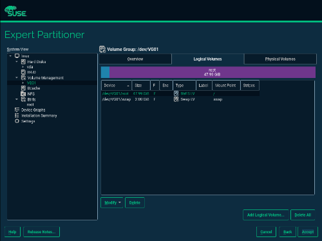This screenshot has height=241, width=322.
Task: Click the Delete button
Action: [x=135, y=202]
